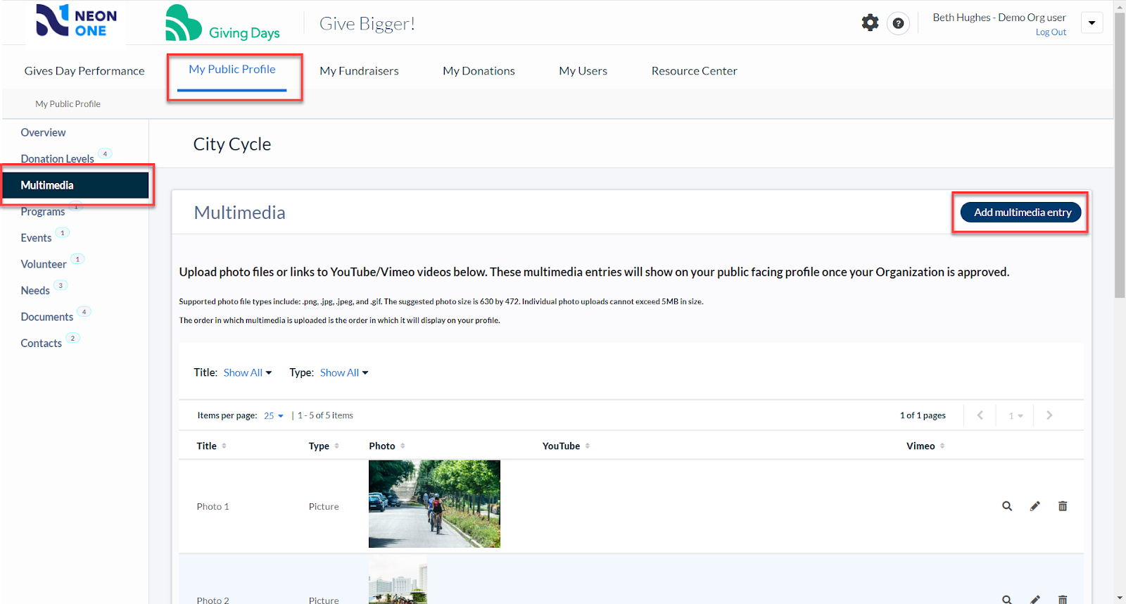Click the page vertical scrollbar
Viewport: 1126px width, 604px height.
(1120, 155)
